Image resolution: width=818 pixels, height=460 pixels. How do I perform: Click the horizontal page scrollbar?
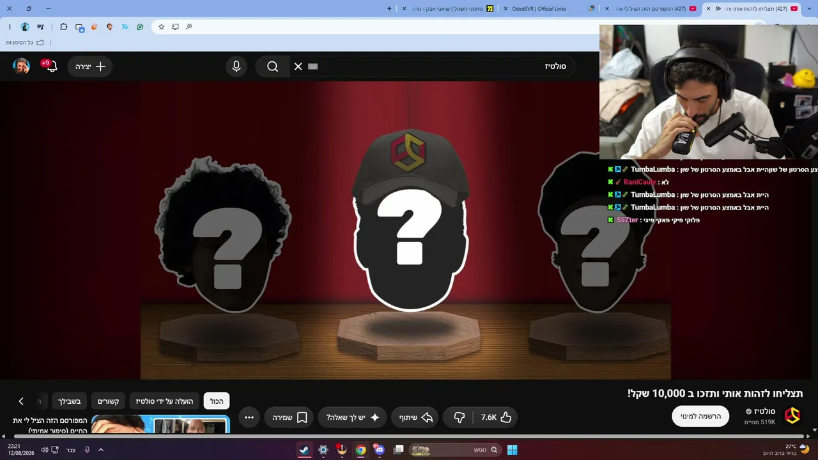[x=409, y=436]
